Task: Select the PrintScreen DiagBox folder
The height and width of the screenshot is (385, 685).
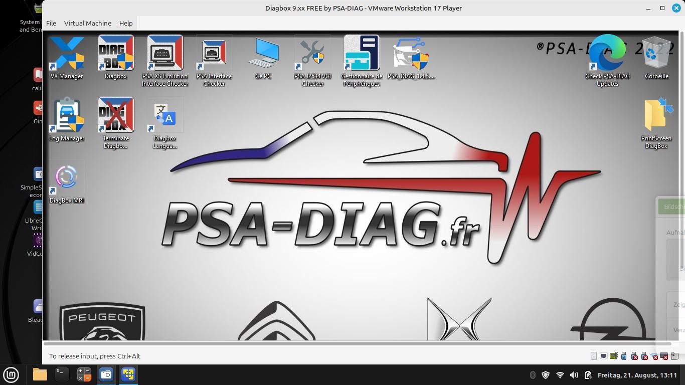Action: point(656,123)
